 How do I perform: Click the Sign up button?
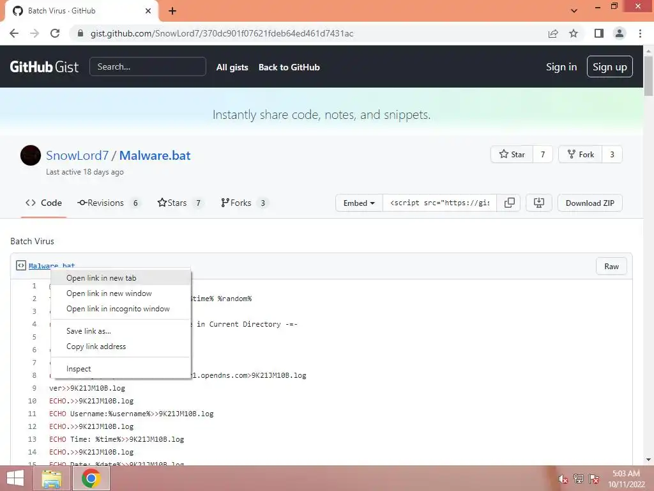pos(610,66)
